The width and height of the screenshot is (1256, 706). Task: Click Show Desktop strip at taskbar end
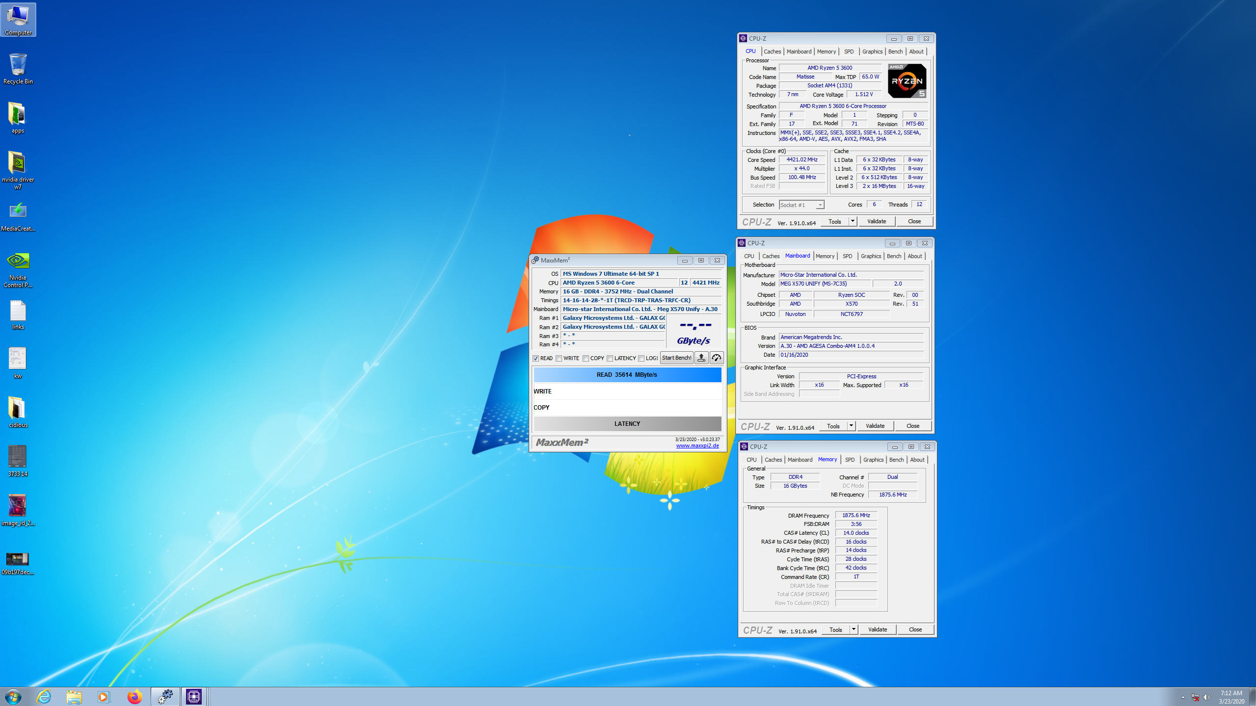coord(1253,697)
